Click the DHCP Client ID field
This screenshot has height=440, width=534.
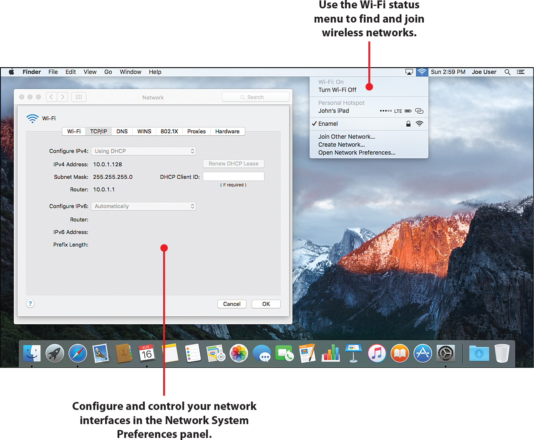[x=234, y=176]
